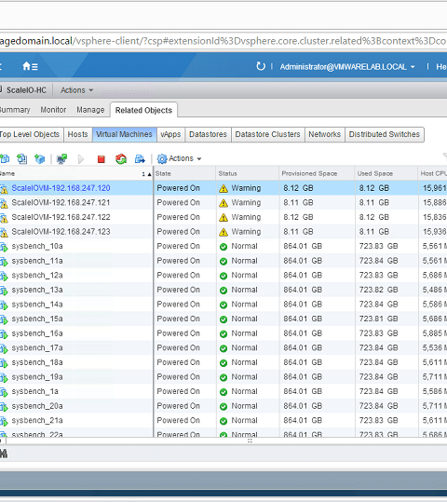
Task: Click Used Space 723.82 GB for sysbench_13a
Action: 378,290
